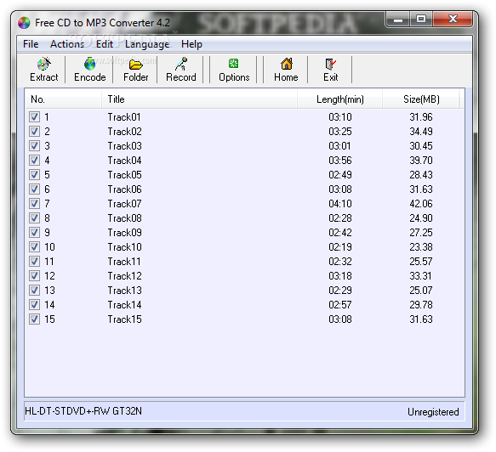Toggle the checkbox for track 8
The width and height of the screenshot is (496, 452).
click(x=34, y=218)
